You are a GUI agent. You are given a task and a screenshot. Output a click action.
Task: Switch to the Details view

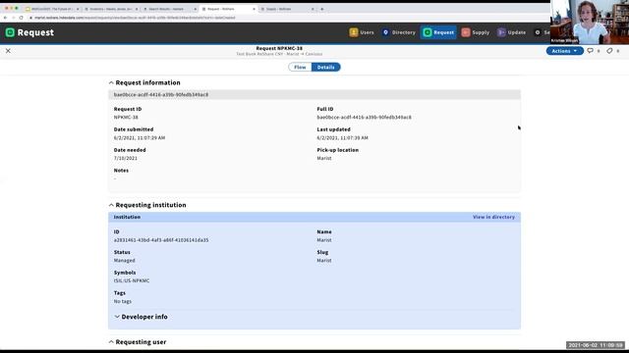[325, 68]
